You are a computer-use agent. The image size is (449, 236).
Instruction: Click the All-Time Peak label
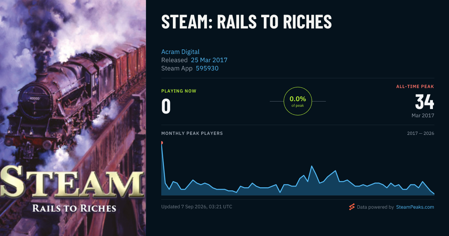[x=415, y=87]
